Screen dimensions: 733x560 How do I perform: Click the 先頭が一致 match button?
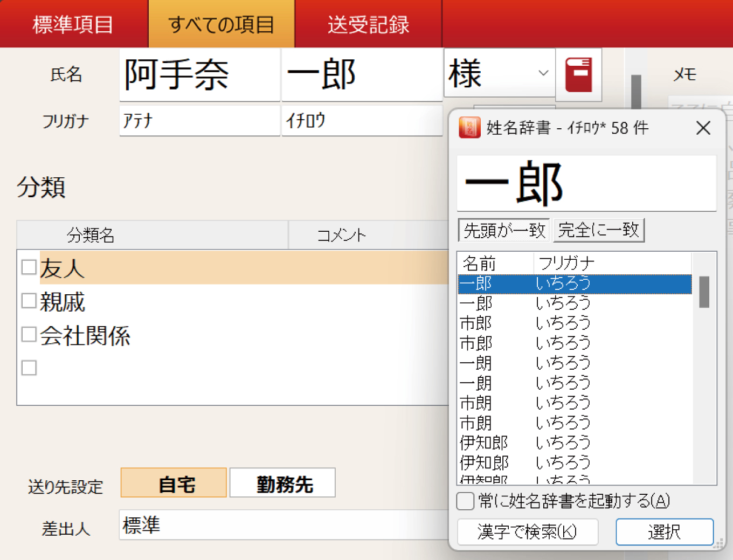pyautogui.click(x=503, y=230)
